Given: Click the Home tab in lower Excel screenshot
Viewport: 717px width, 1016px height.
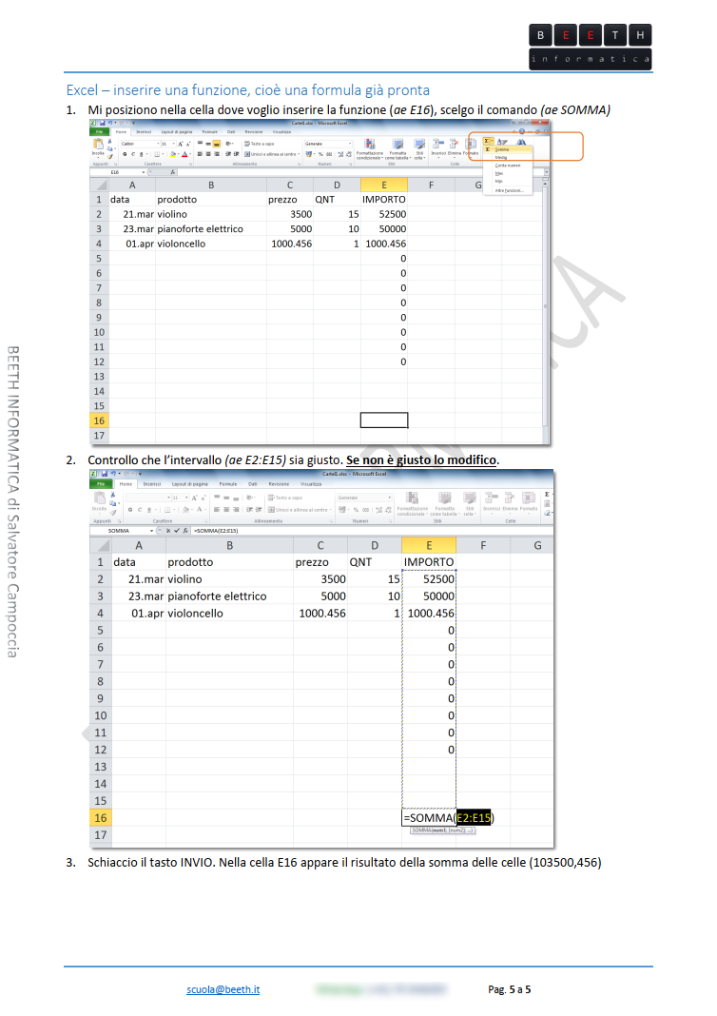Looking at the screenshot, I should pos(126,484).
